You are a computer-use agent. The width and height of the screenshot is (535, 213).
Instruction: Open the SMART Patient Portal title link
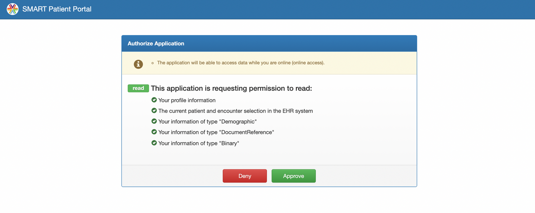(57, 9)
